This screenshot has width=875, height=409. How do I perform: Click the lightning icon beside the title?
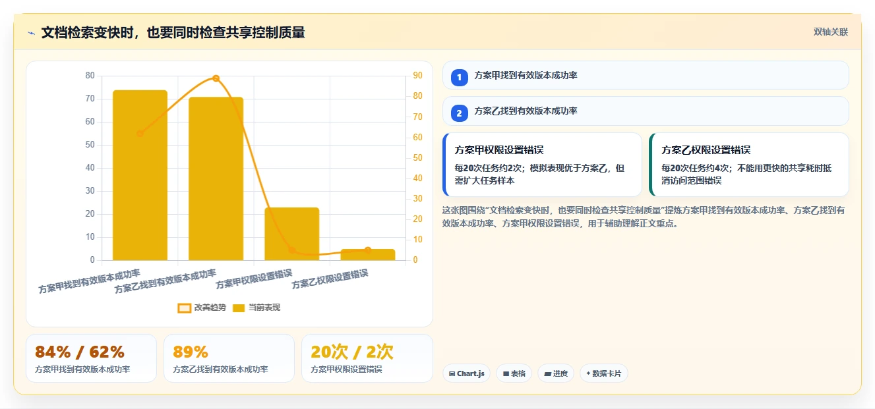click(x=31, y=33)
